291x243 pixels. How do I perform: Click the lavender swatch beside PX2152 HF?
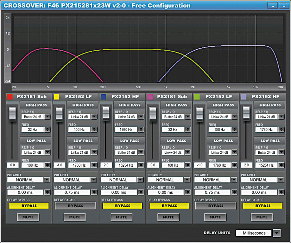(x=244, y=97)
